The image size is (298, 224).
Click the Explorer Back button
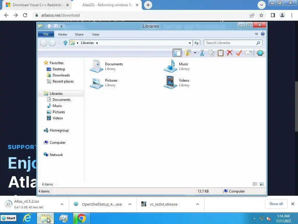pos(44,43)
